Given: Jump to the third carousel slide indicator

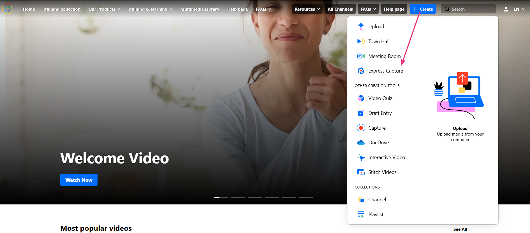Looking at the screenshot, I should (255, 197).
